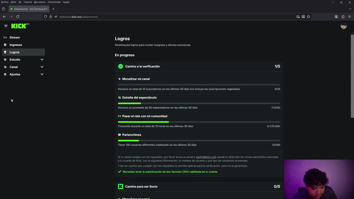This screenshot has height=199, width=354.
Task: Click the Pasar el rato progress bar
Action: click(199, 122)
